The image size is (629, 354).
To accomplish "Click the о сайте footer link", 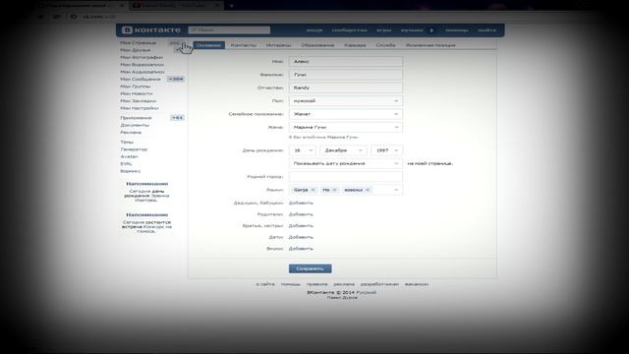I will pos(265,284).
